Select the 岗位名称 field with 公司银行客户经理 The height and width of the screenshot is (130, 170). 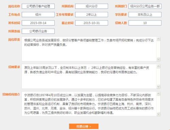coord(38,6)
